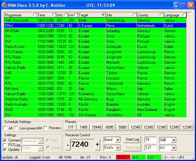This screenshot has height=161, width=196.
Task: Toggle the Low power/AM checkbox
Action: [16, 128]
